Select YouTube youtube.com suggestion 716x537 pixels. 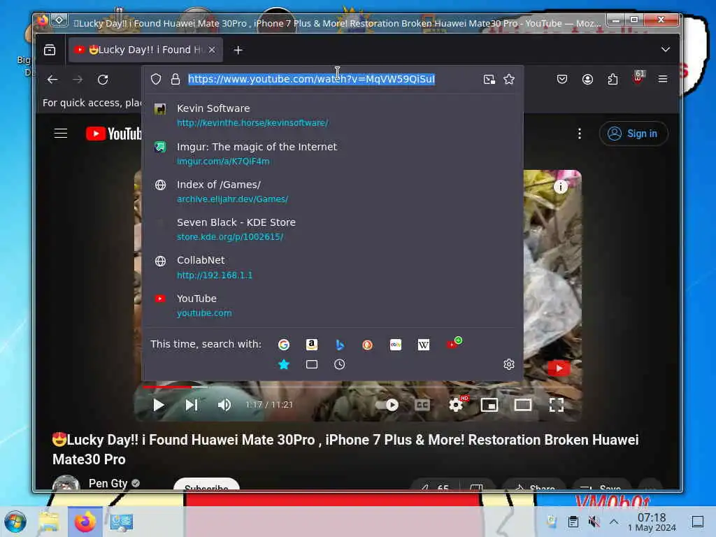(x=333, y=306)
